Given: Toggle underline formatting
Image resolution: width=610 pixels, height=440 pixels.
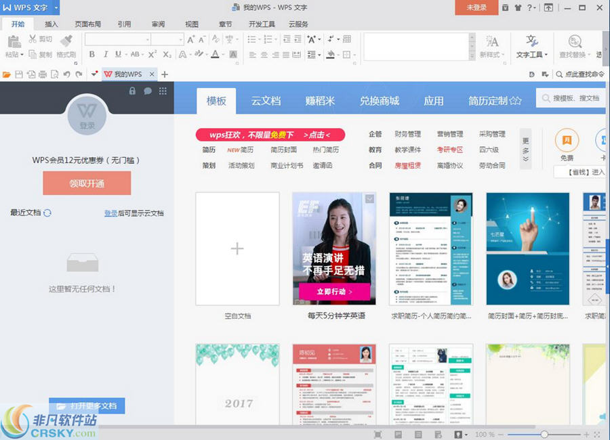Looking at the screenshot, I should pyautogui.click(x=118, y=54).
